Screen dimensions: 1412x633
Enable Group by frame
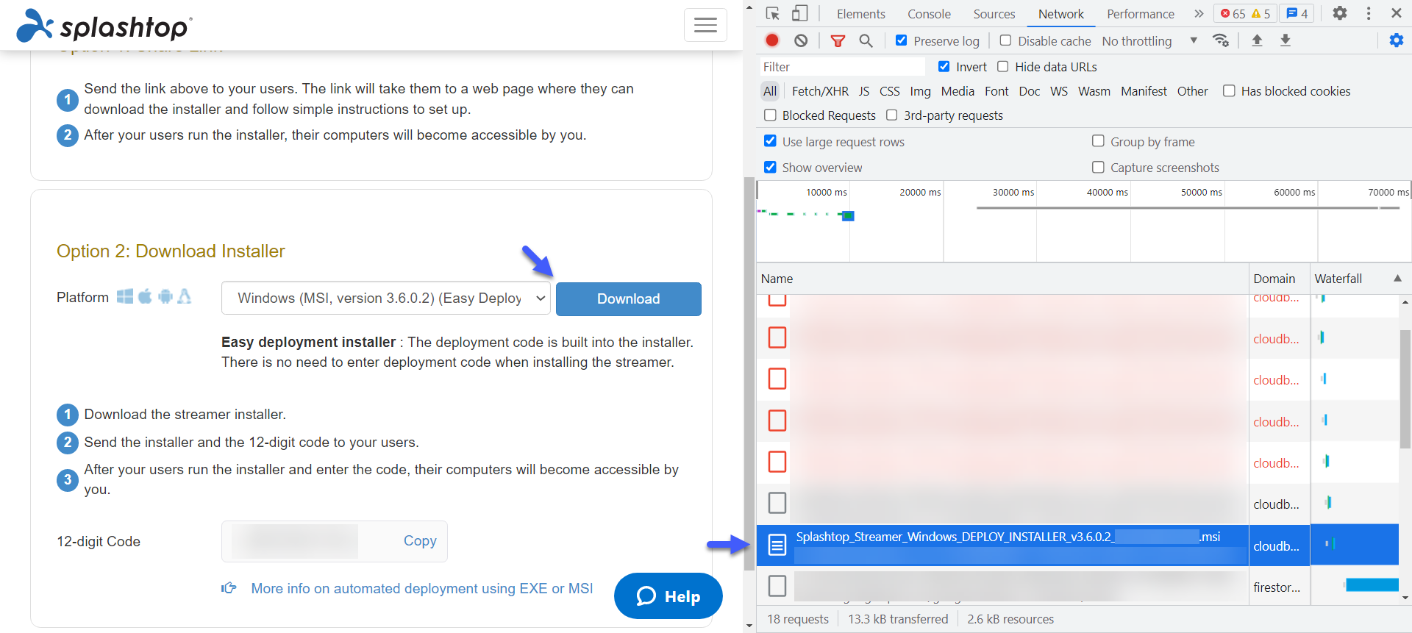(1098, 140)
